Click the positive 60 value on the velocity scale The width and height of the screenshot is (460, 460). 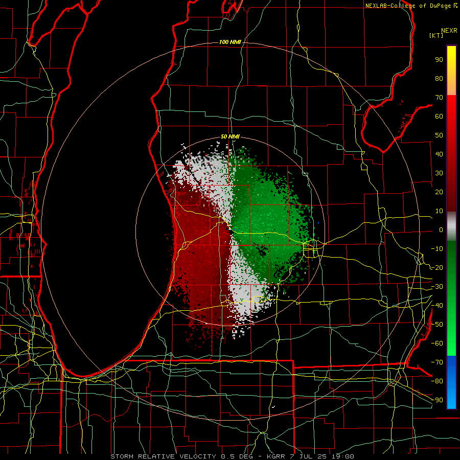pos(439,117)
